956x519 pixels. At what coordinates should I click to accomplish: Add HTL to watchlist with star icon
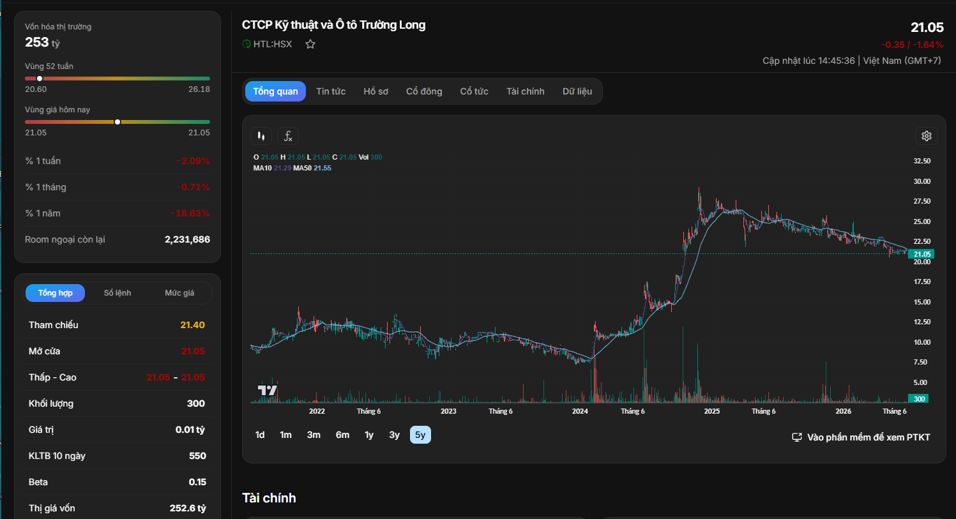310,44
